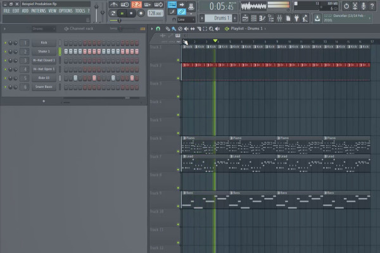This screenshot has height=253, width=380.
Task: Open the mixer toolbar icon
Action: tap(279, 18)
